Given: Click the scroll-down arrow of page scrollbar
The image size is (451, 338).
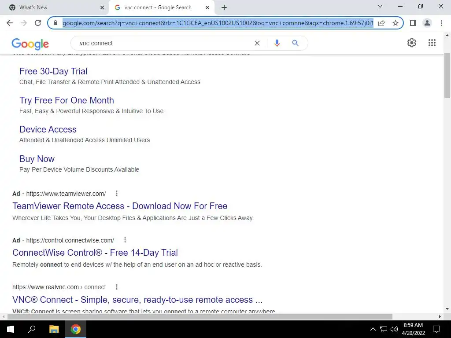Looking at the screenshot, I should 447,309.
